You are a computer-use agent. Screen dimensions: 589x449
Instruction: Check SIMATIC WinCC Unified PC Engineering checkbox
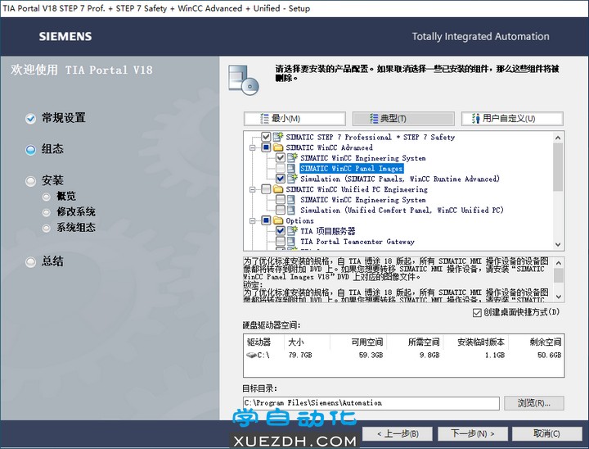266,189
